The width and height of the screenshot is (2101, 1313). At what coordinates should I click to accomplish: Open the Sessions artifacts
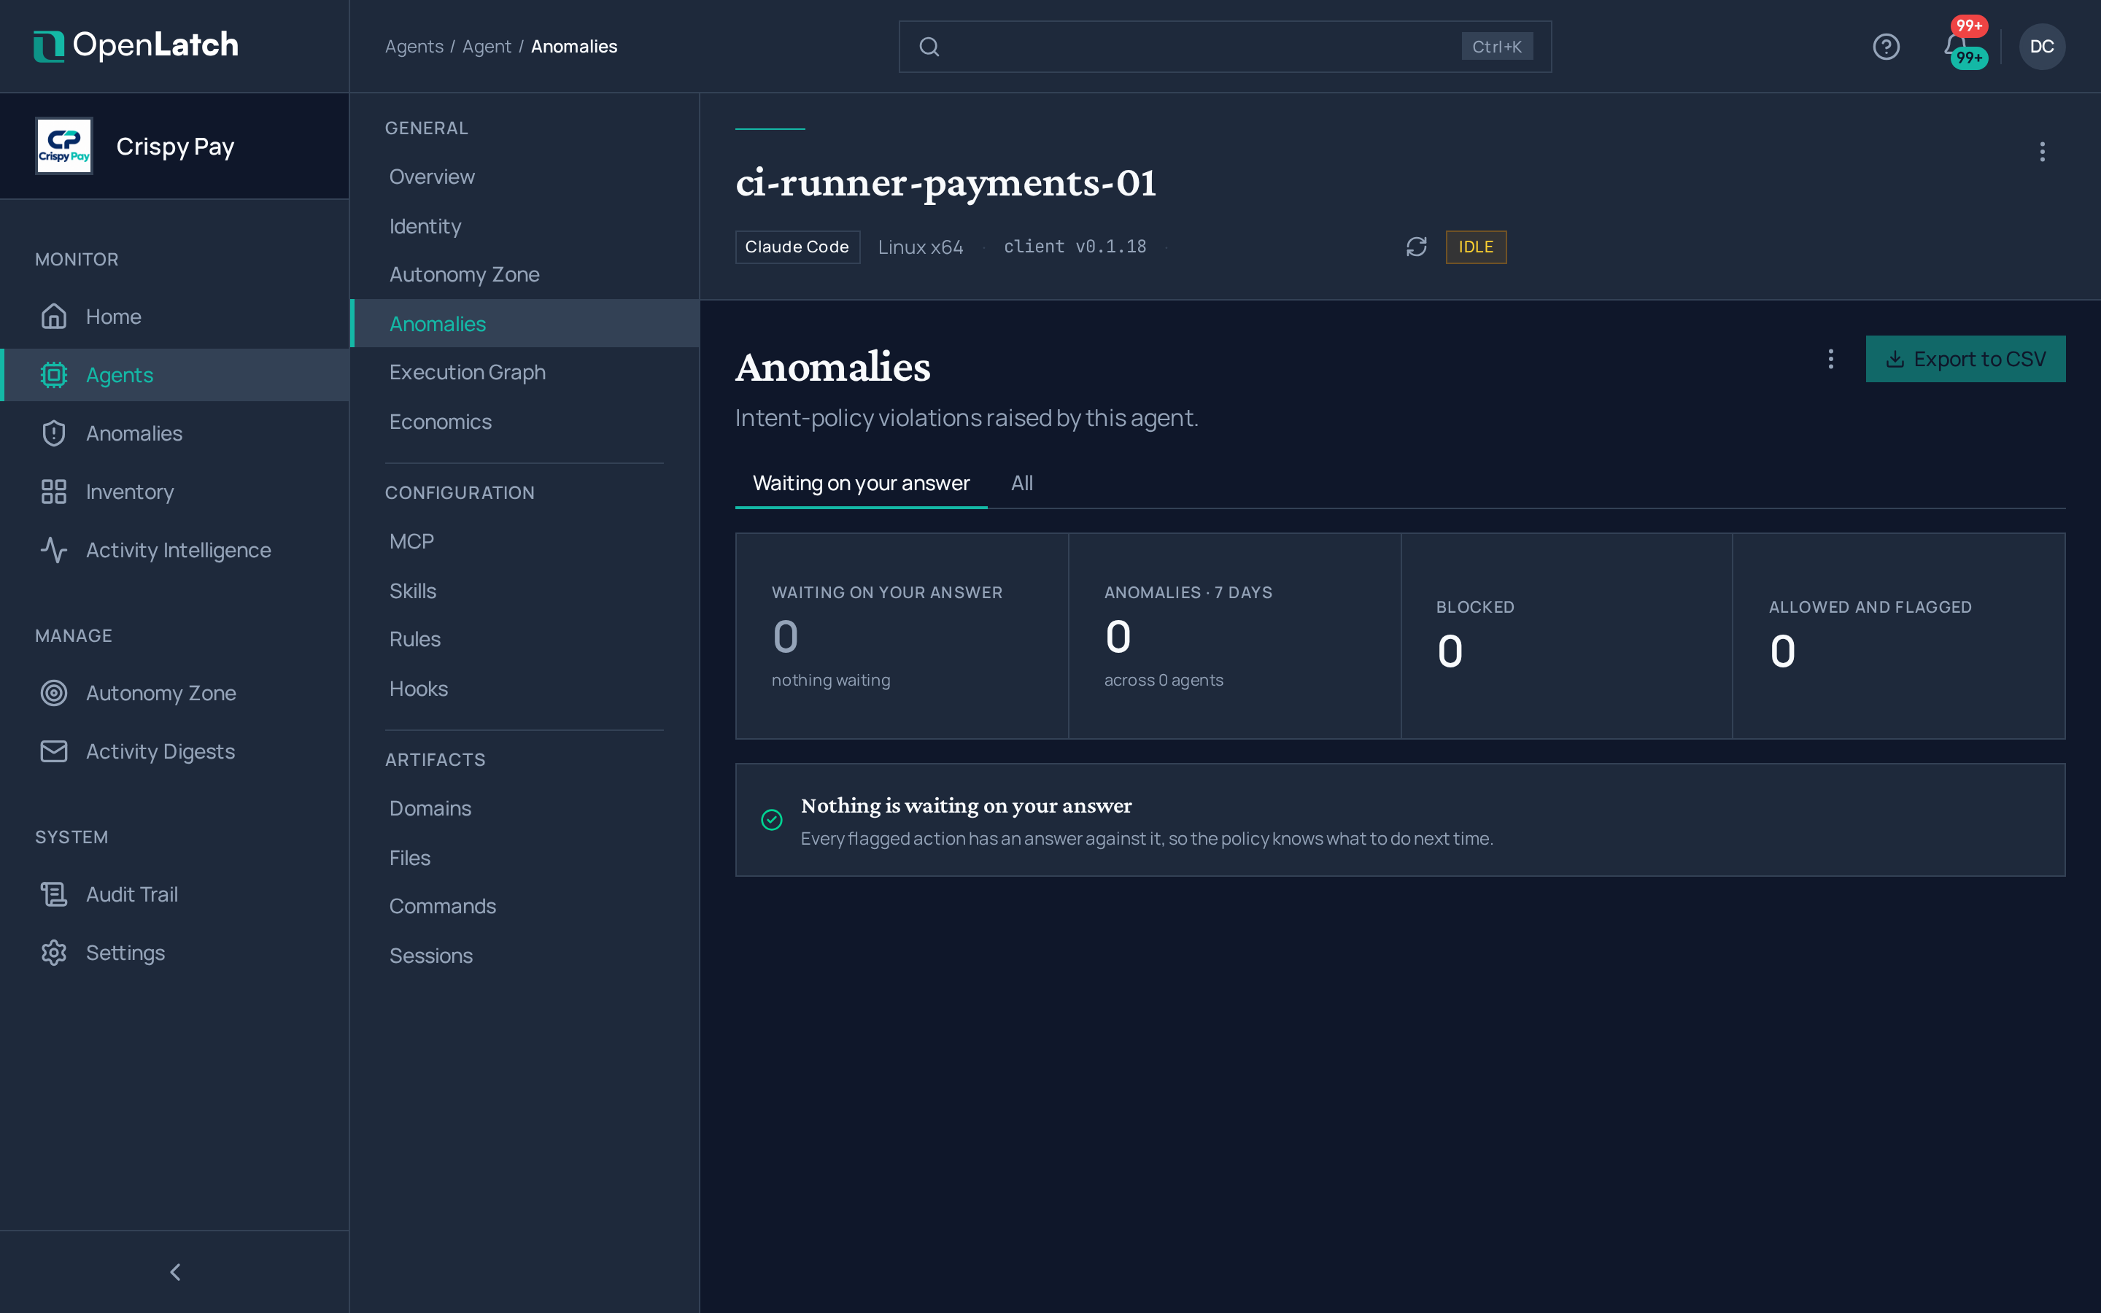(525, 956)
